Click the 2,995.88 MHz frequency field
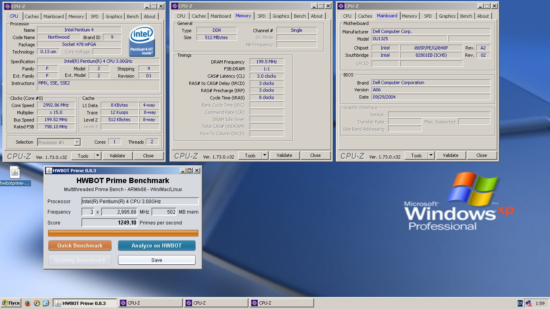This screenshot has height=309, width=550. point(119,212)
